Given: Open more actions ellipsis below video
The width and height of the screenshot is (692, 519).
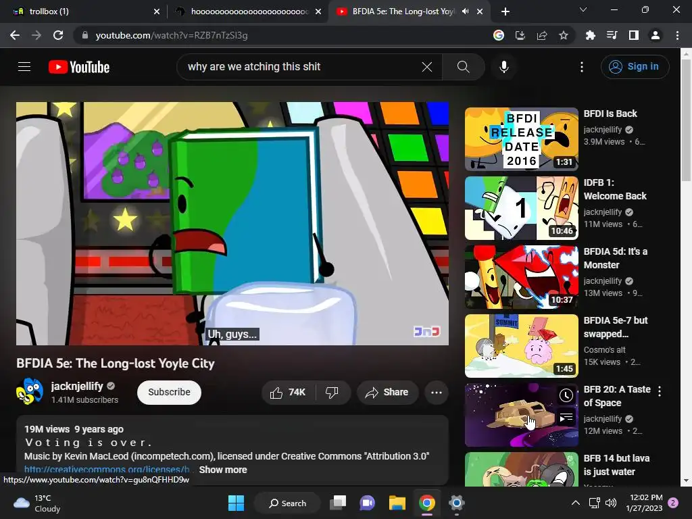Looking at the screenshot, I should click(437, 393).
